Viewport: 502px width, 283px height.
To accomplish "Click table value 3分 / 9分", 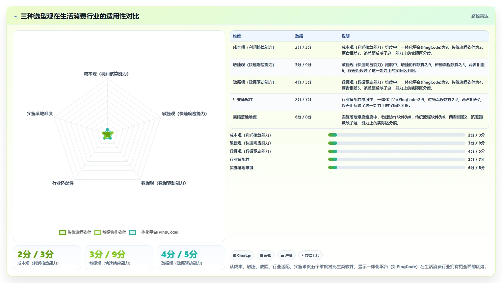I will pos(303,65).
